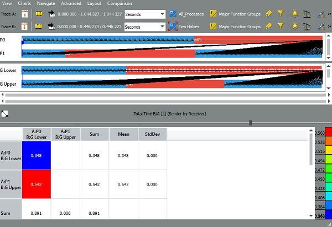332x227 pixels.
Task: Open the Comparison menu
Action: point(120,3)
